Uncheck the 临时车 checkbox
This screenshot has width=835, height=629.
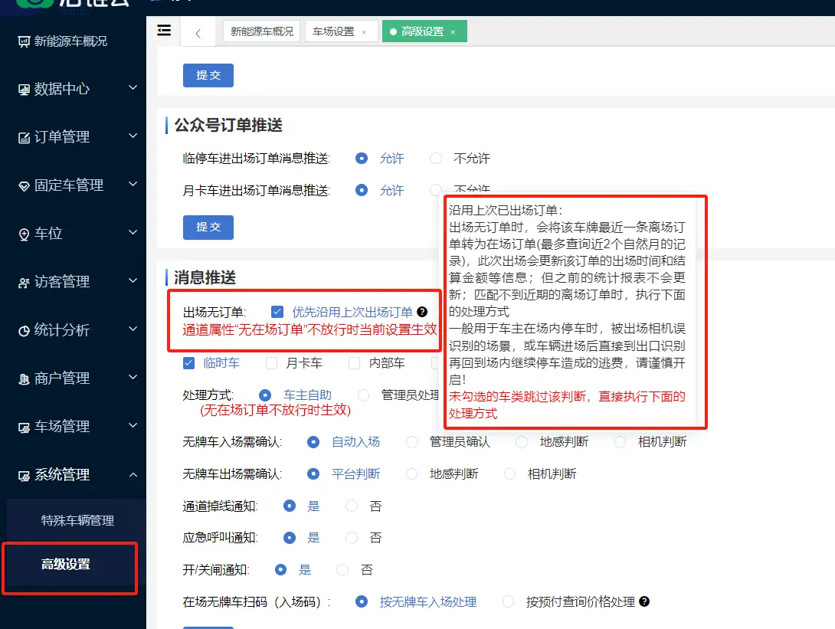(189, 363)
